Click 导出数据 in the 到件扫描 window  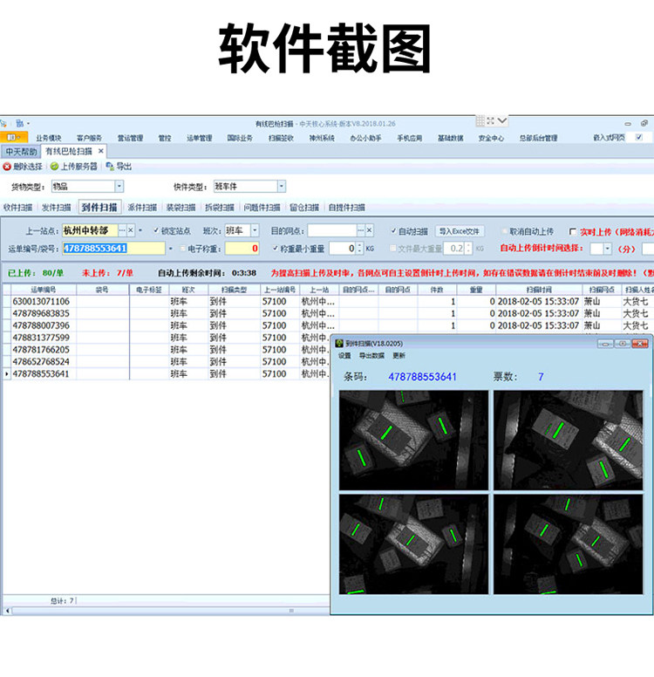(371, 356)
